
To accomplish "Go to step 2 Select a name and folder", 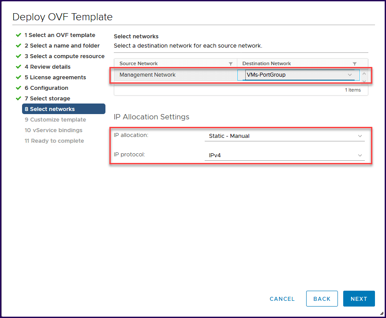I will pyautogui.click(x=62, y=46).
